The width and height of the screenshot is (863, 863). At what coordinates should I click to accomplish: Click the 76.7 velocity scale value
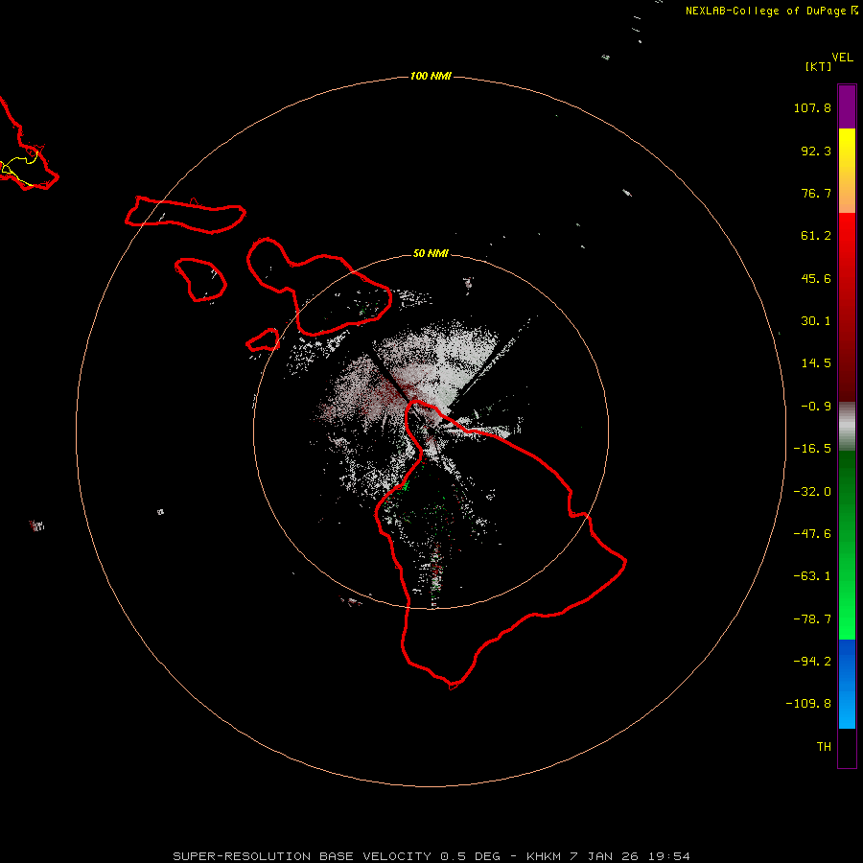click(x=816, y=193)
